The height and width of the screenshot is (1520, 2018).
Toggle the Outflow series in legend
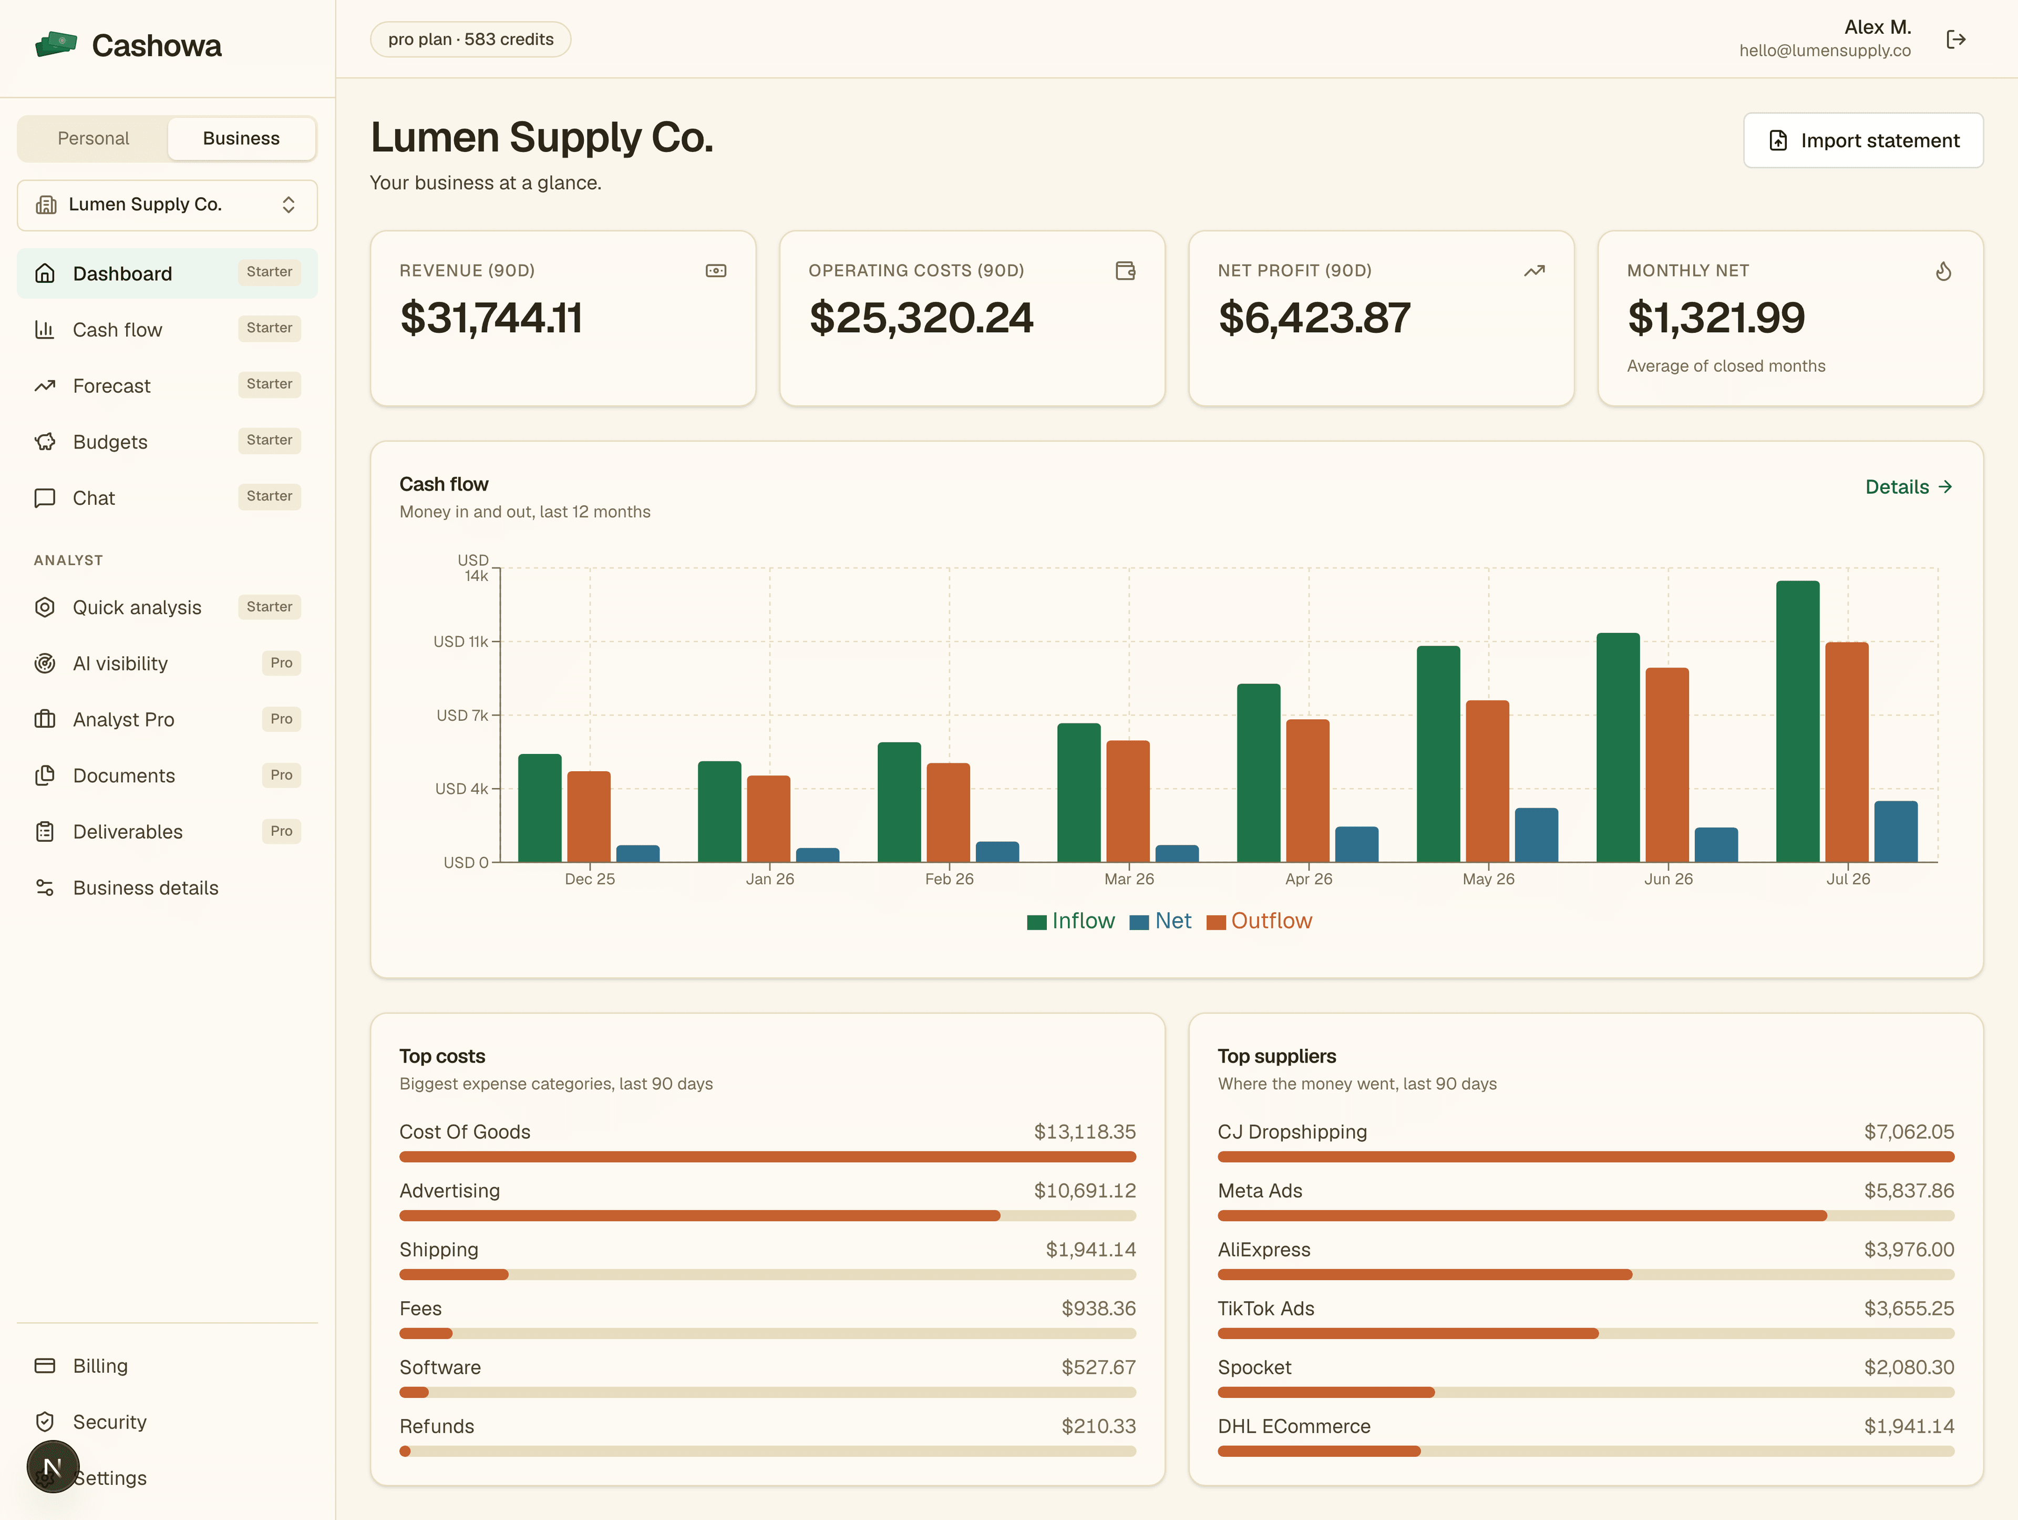[x=1259, y=920]
